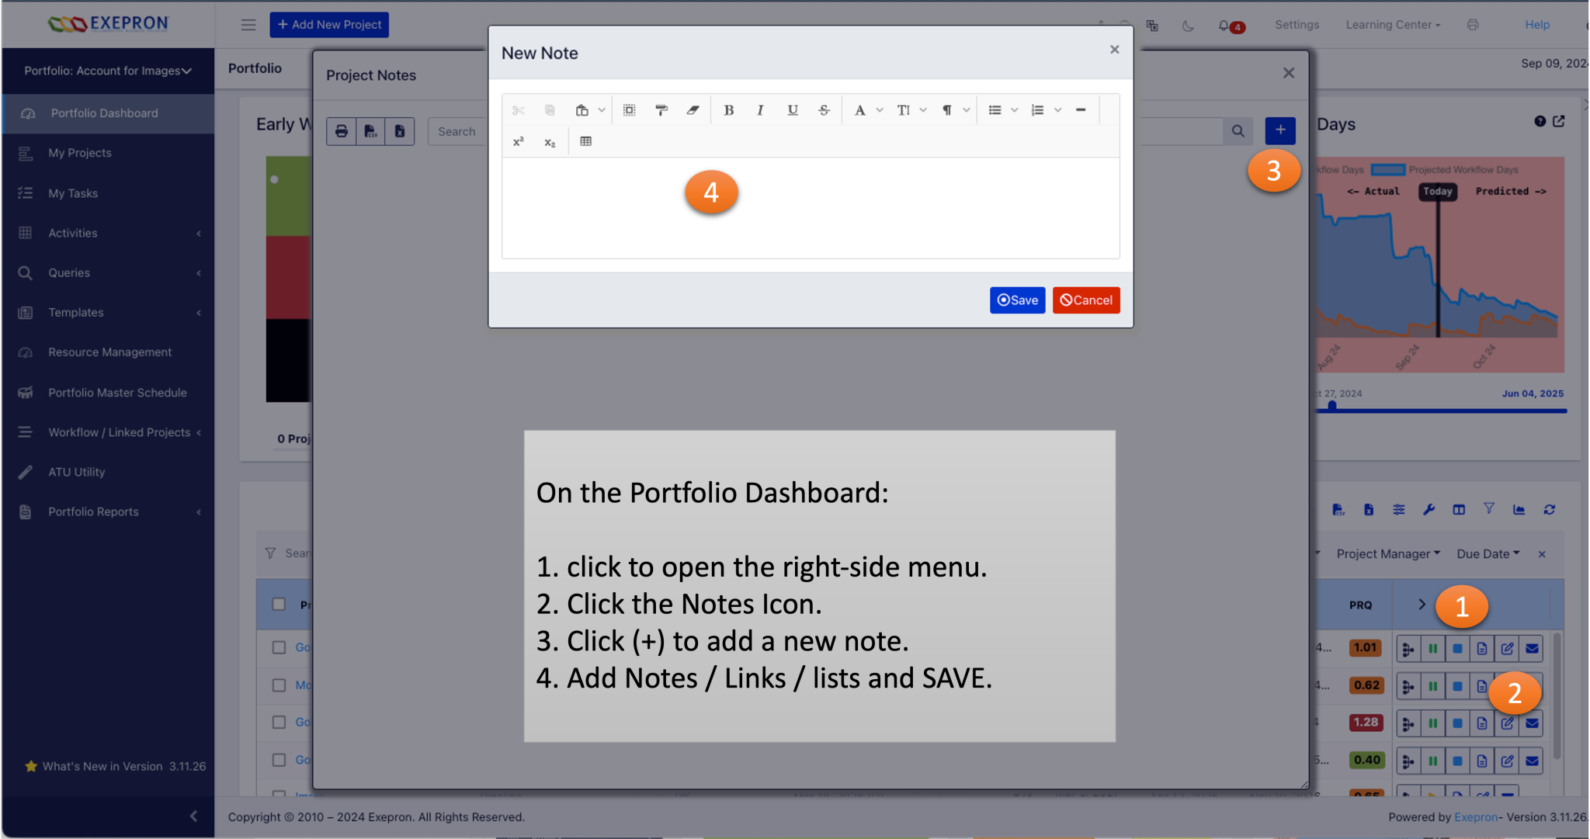Check the third project row checkbox

(x=279, y=723)
